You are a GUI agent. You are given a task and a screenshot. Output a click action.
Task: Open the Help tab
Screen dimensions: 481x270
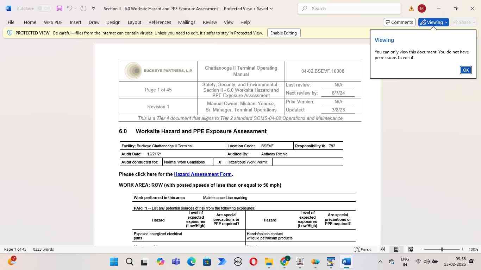245,22
